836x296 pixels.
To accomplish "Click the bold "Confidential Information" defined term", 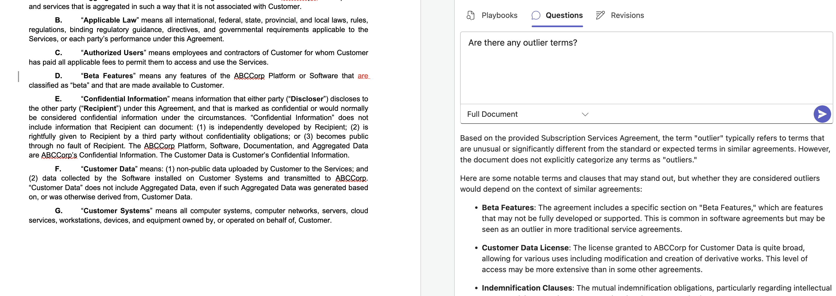I will [x=125, y=99].
